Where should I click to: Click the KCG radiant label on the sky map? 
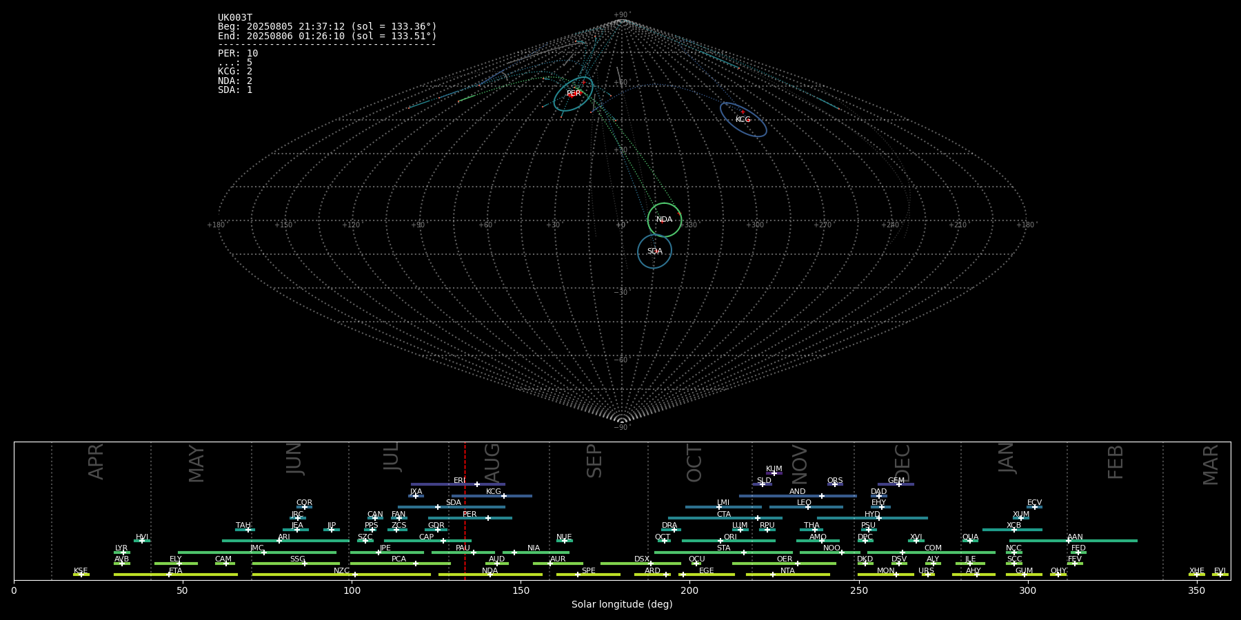click(x=743, y=120)
